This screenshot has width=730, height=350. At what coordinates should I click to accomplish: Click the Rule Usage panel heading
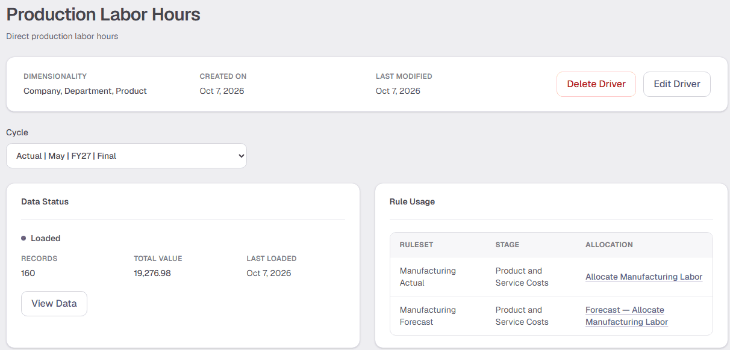412,201
